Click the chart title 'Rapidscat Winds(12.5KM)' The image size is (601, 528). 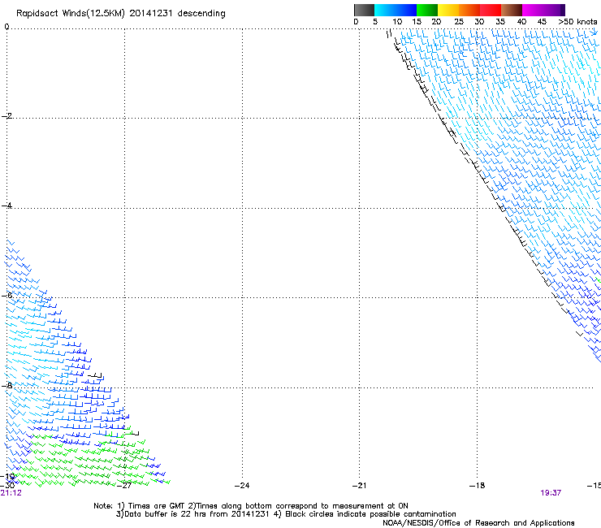tap(71, 14)
